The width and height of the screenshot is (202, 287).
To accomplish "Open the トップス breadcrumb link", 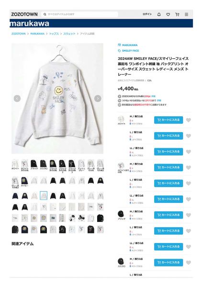I will click(54, 33).
